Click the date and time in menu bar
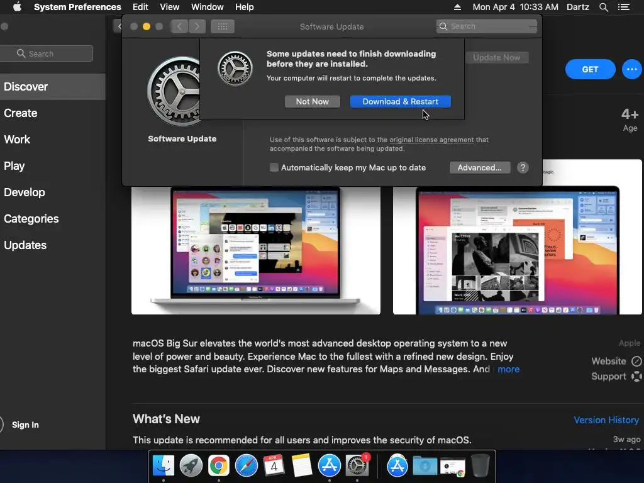This screenshot has width=644, height=483. tap(516, 7)
